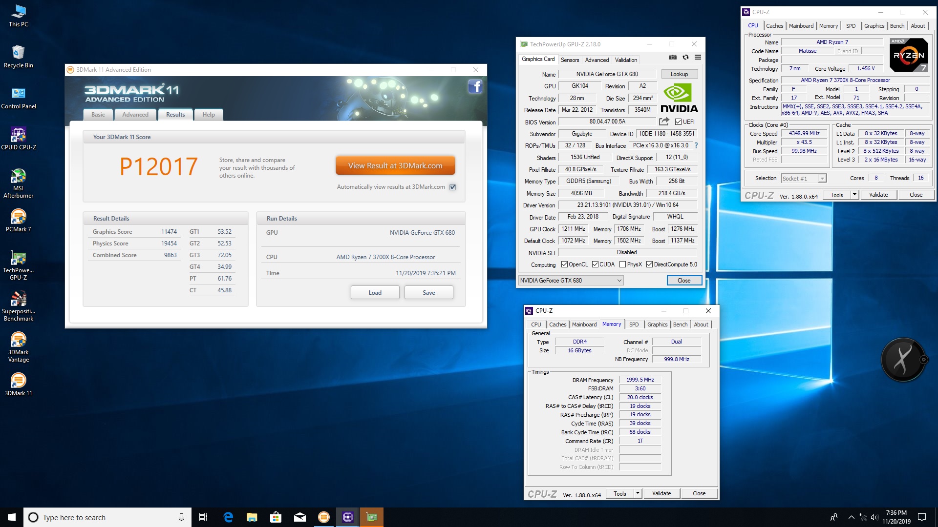This screenshot has width=938, height=527.
Task: Click the GPU name field NVIDIA GeForce GTX 680
Action: tap(607, 74)
